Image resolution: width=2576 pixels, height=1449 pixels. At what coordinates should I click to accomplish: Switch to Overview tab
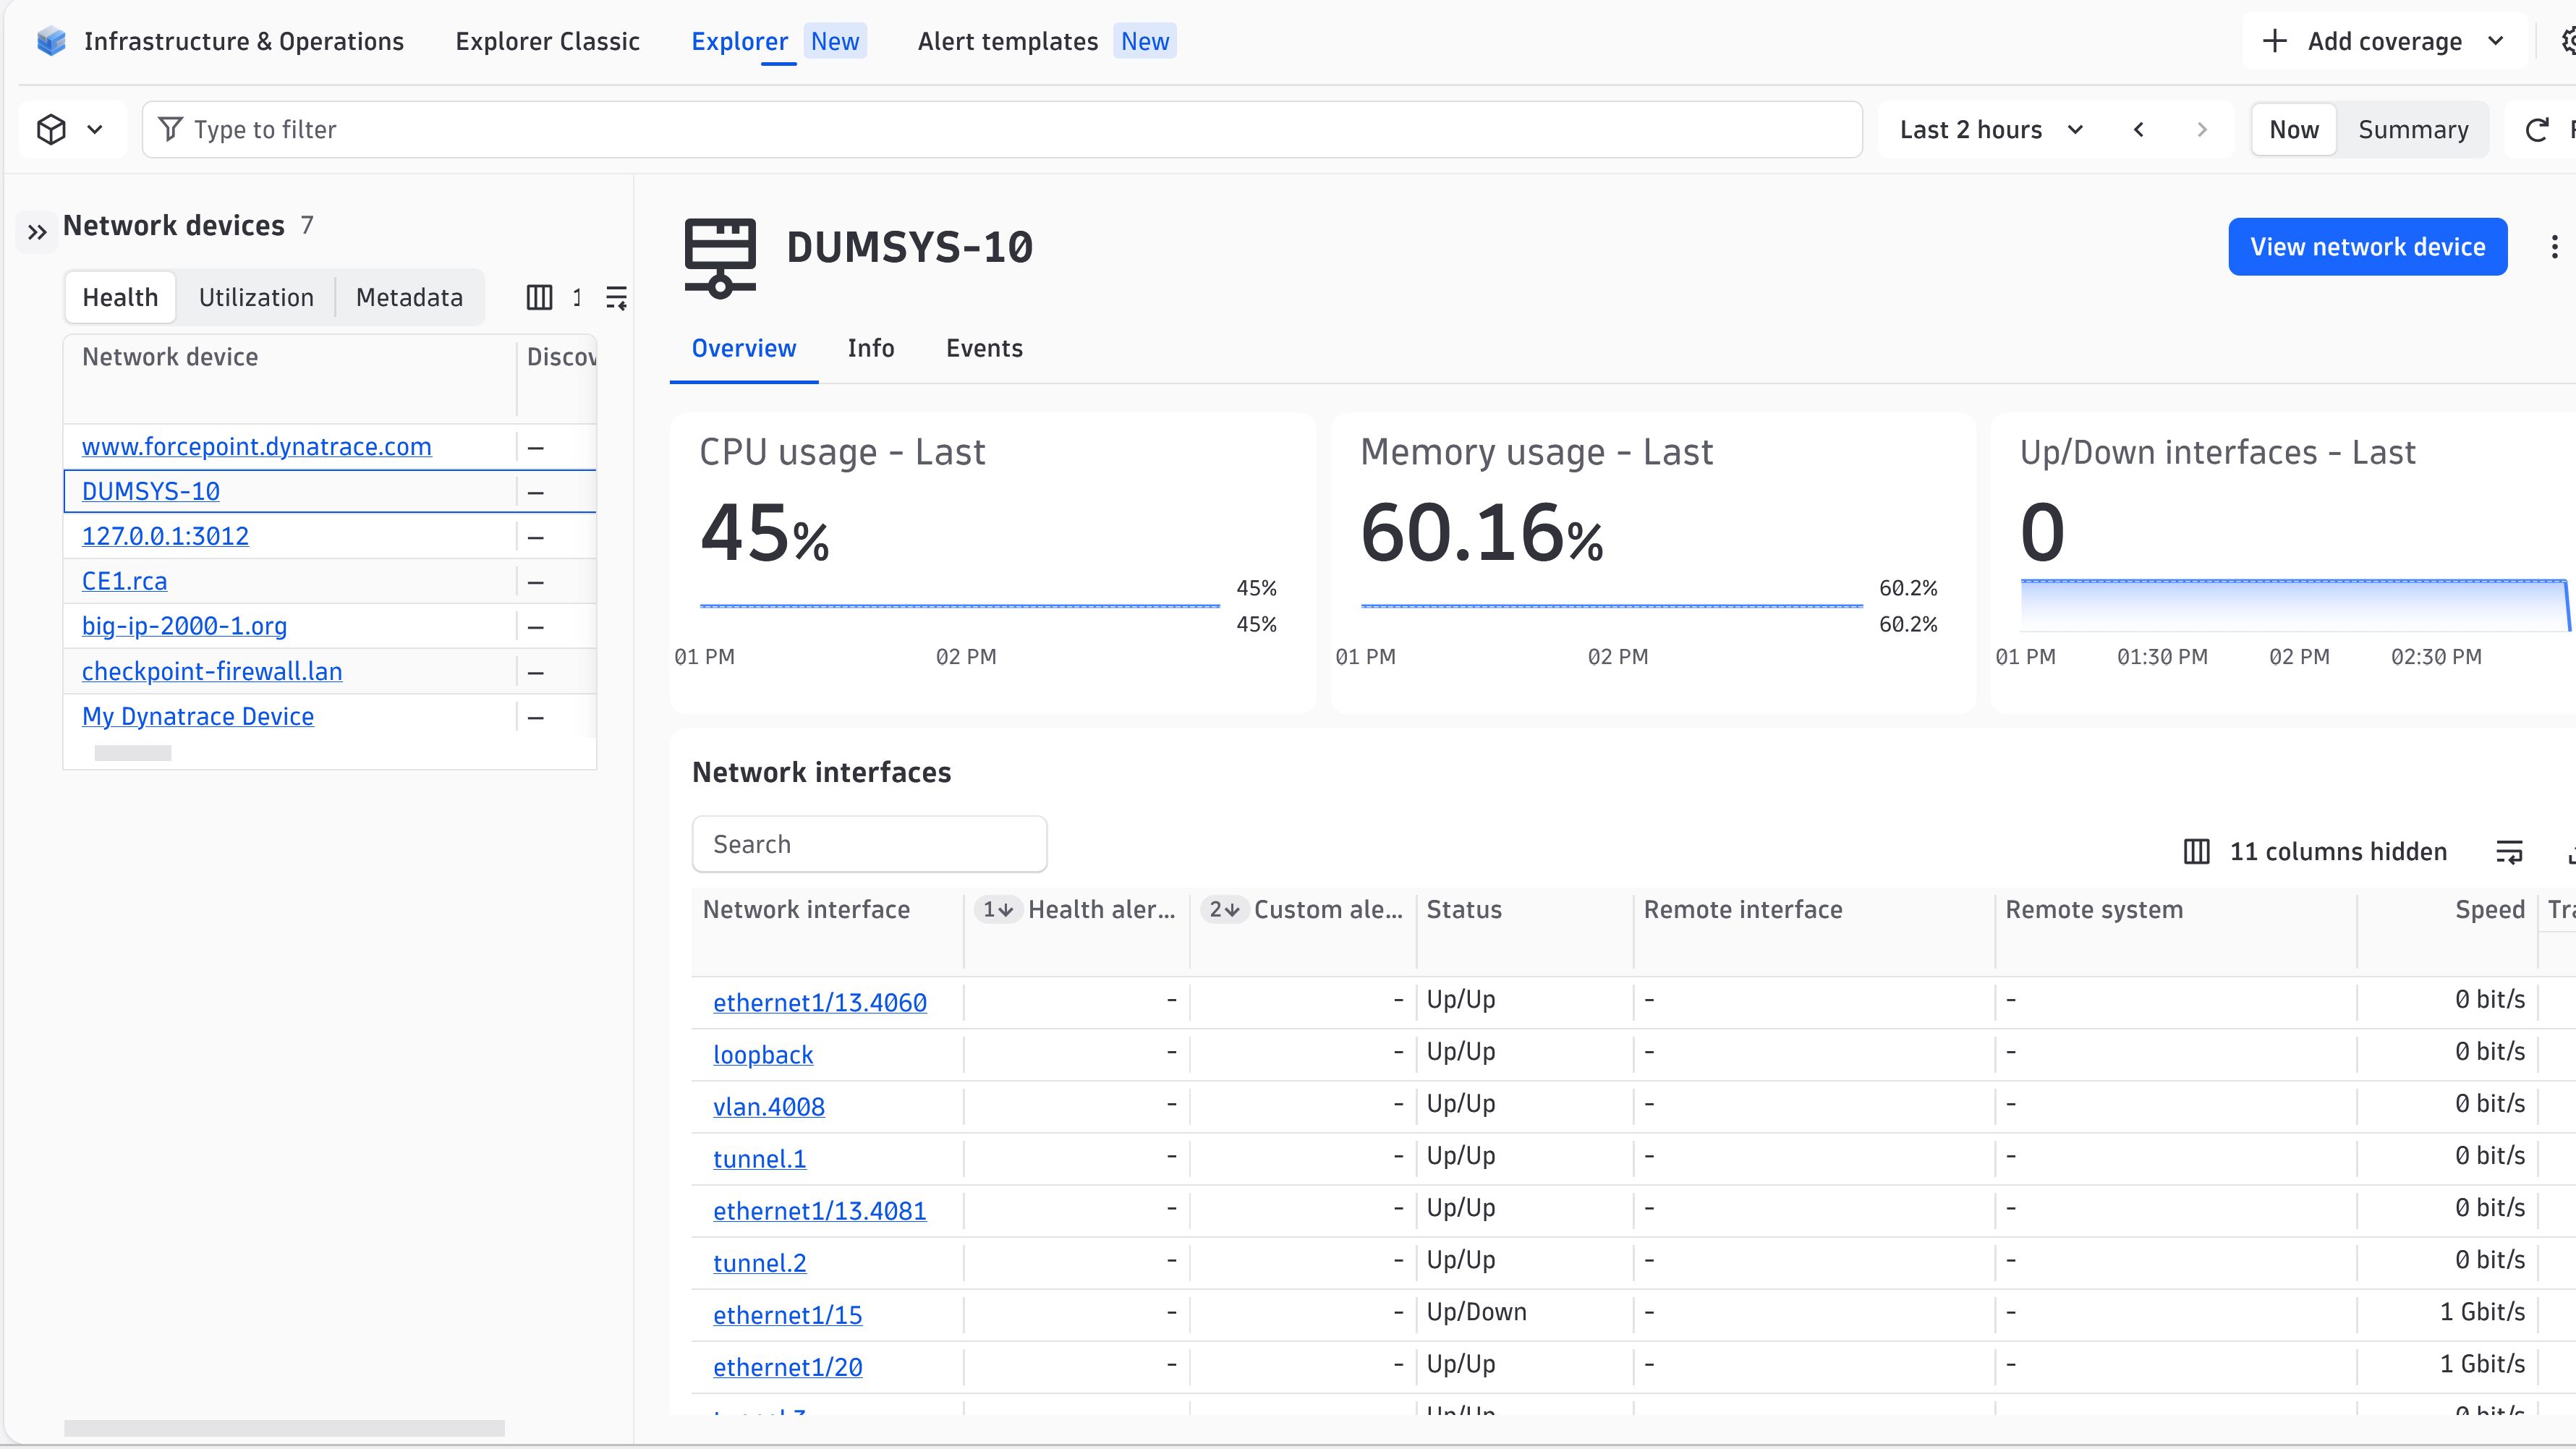(744, 348)
